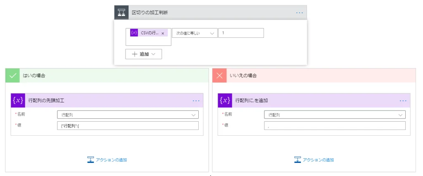Viewport: 423px width, 176px height.
Task: Click the condition icon in 区切りの加工判断 header
Action: [x=121, y=12]
